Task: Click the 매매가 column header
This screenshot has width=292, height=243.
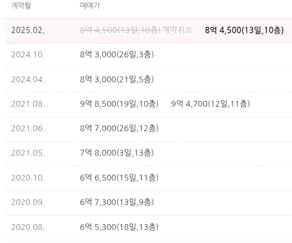Action: [90, 7]
